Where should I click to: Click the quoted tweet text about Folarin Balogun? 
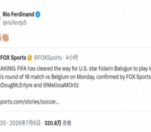pos(75,77)
